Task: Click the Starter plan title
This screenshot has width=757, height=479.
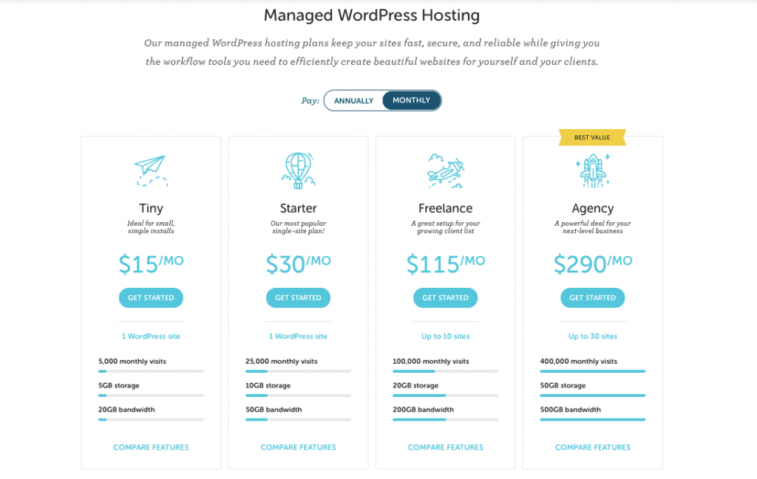Action: [299, 208]
